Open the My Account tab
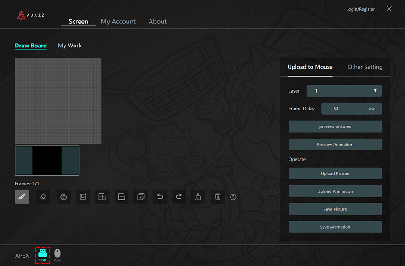405x266 pixels. [x=118, y=22]
